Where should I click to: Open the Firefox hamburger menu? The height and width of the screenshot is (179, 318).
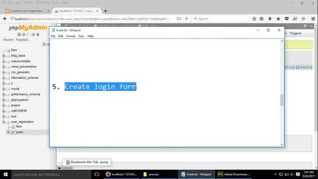click(x=313, y=19)
